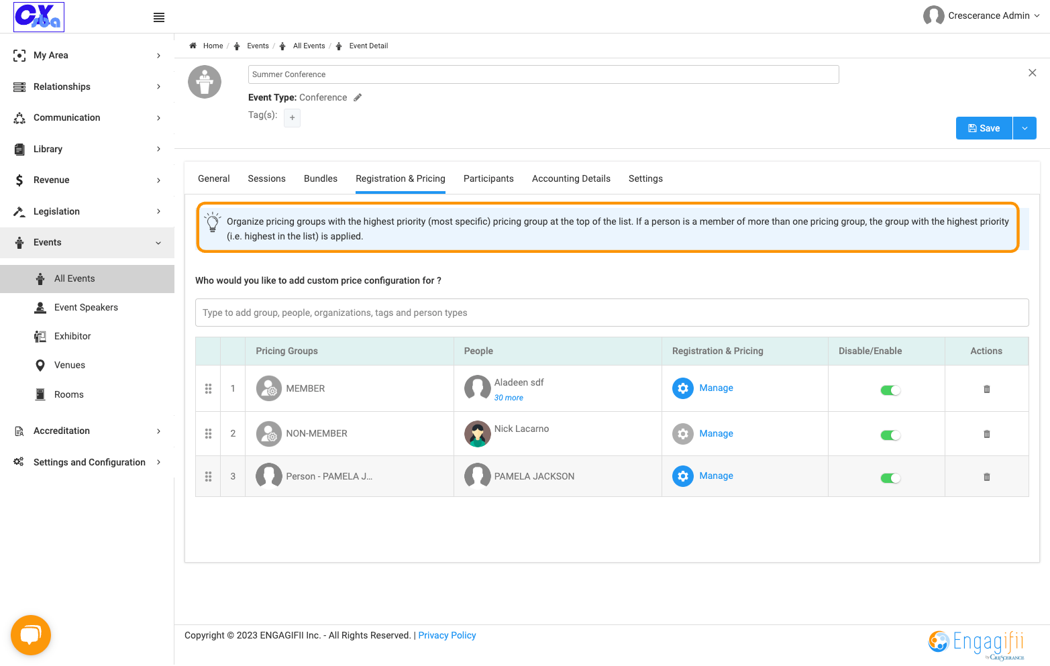Click the event podium avatar icon
Image resolution: width=1050 pixels, height=666 pixels.
(205, 82)
